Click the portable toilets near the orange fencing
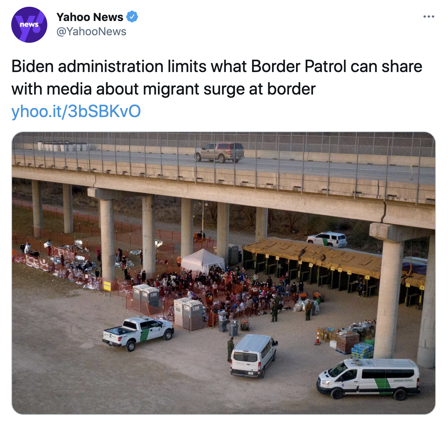 point(146,296)
